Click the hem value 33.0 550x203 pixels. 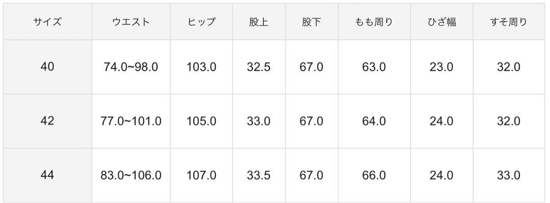click(x=509, y=175)
